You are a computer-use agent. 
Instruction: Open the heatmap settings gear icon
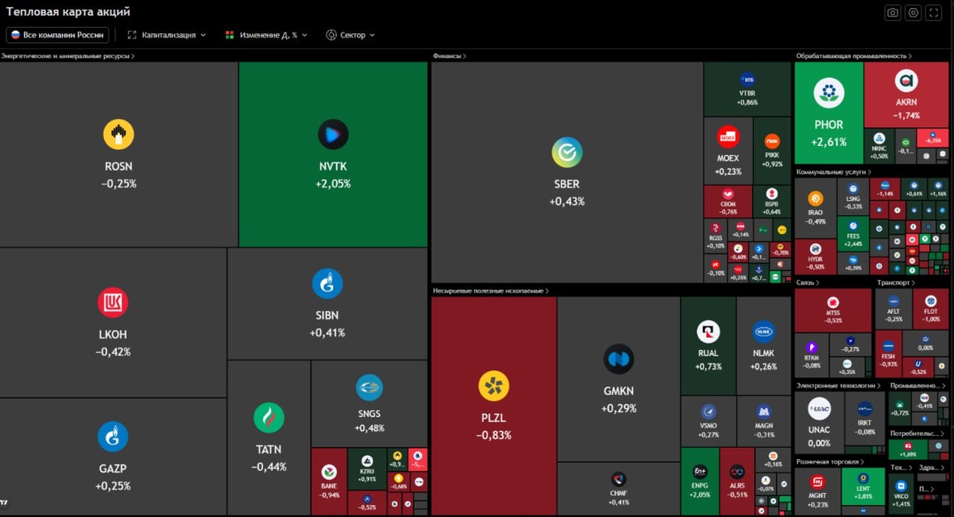pos(913,13)
